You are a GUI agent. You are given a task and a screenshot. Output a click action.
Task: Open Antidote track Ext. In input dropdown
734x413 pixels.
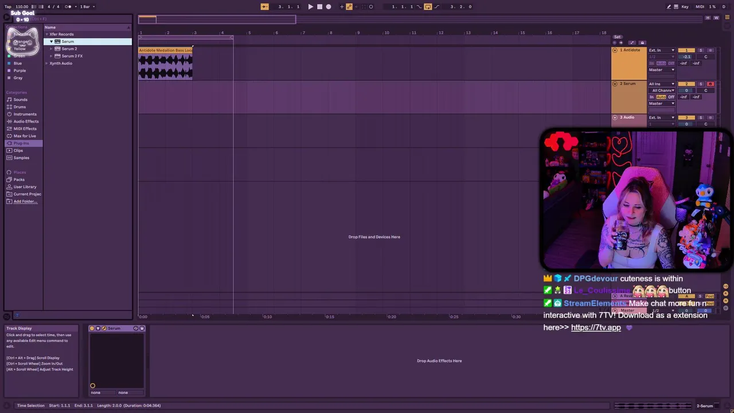[662, 50]
